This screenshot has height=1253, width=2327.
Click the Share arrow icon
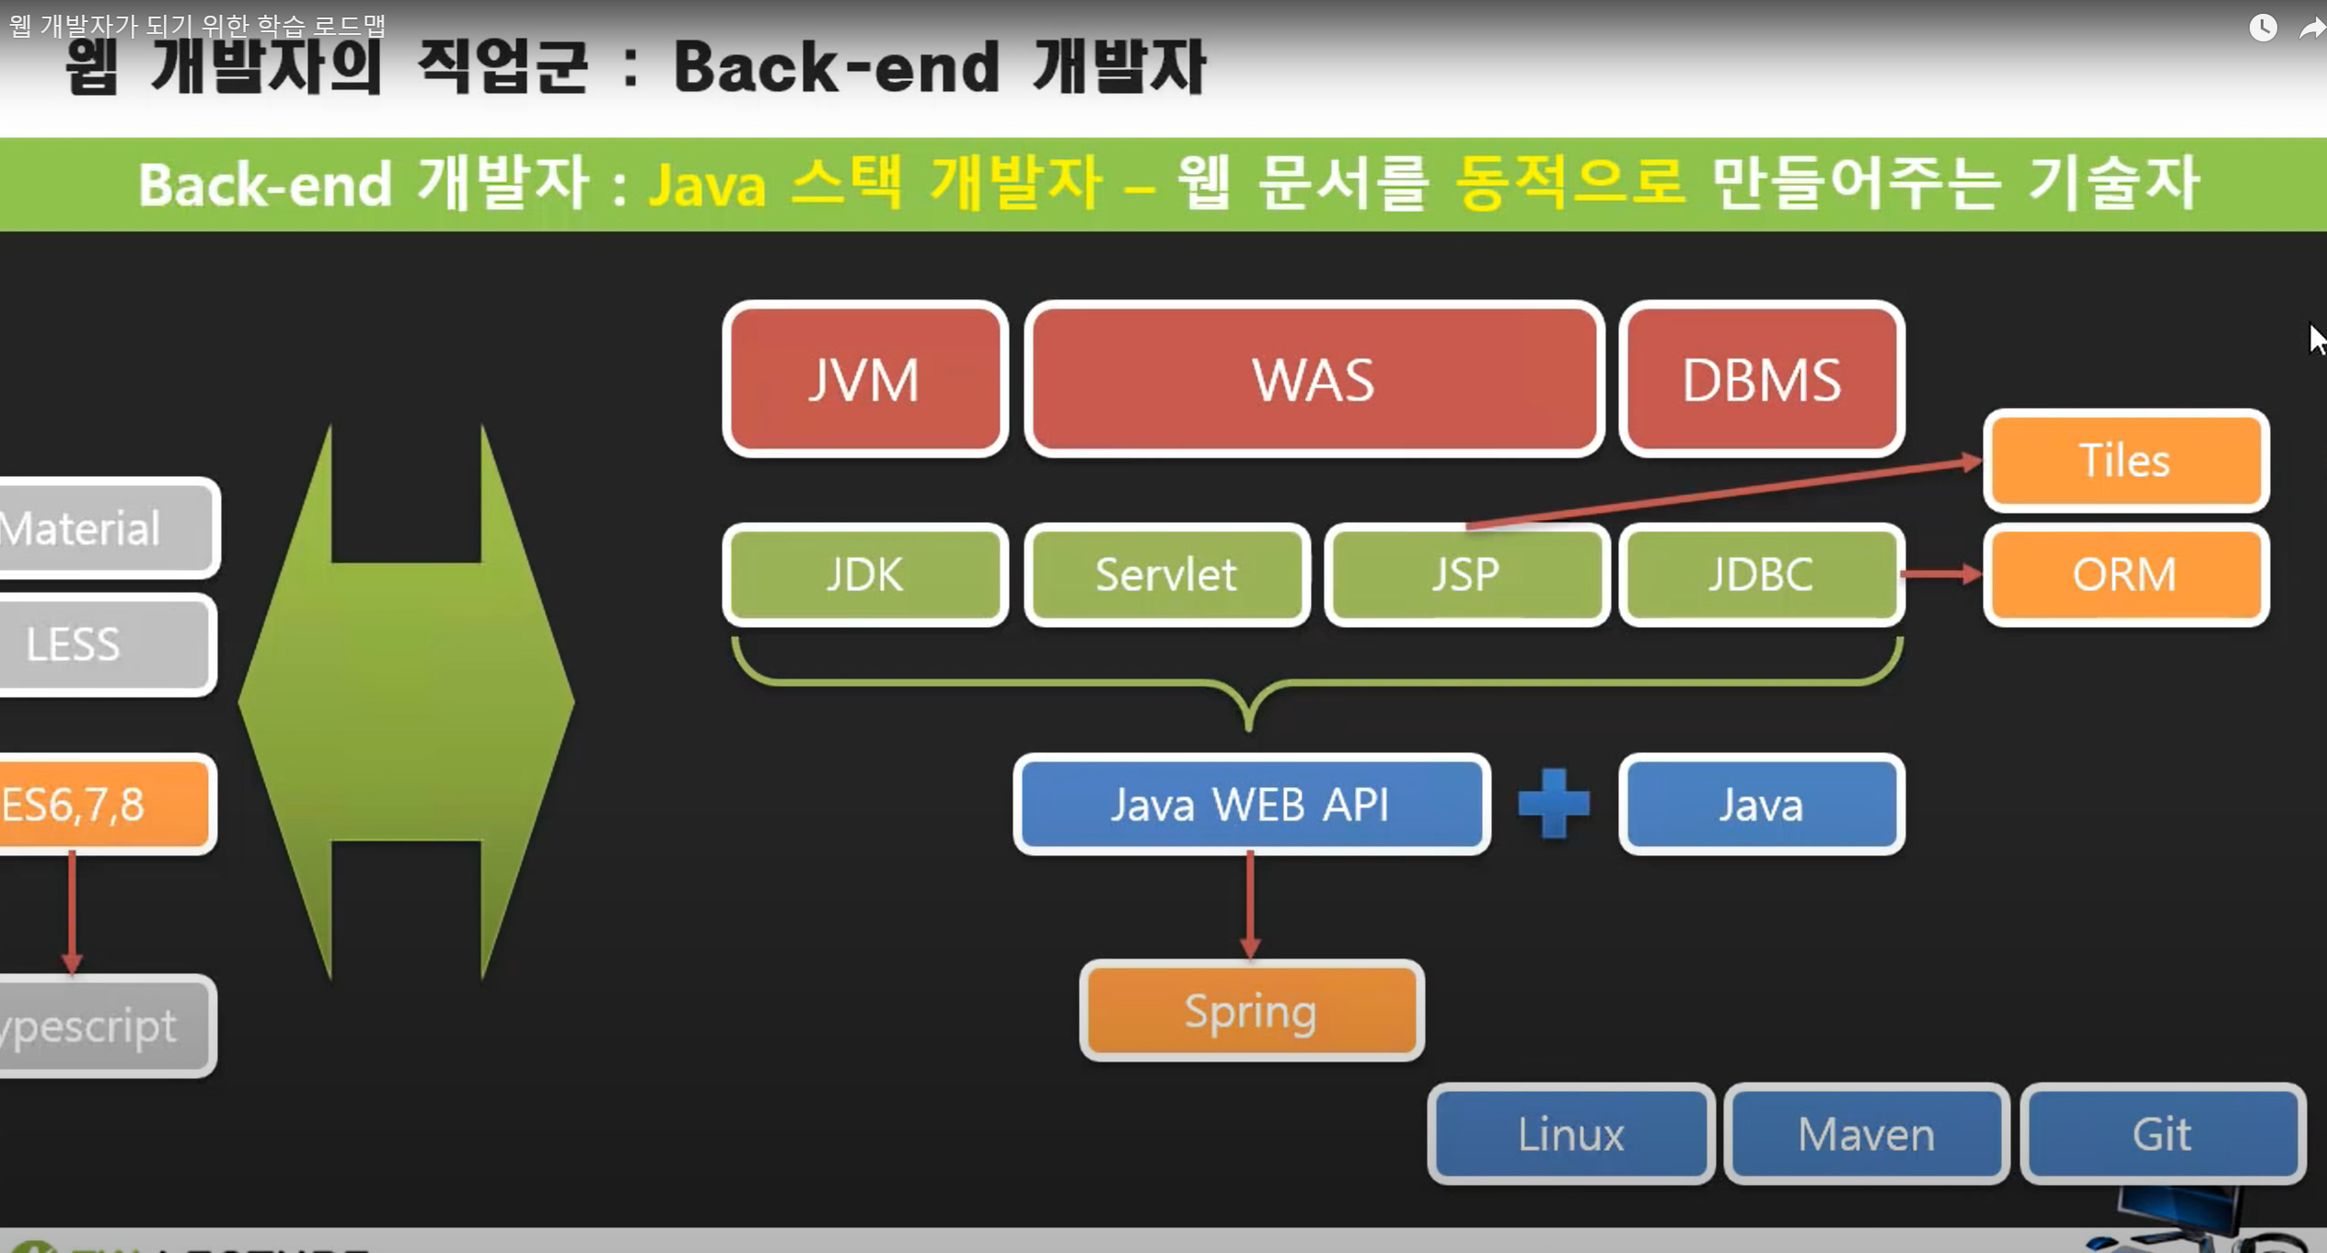[x=2312, y=29]
